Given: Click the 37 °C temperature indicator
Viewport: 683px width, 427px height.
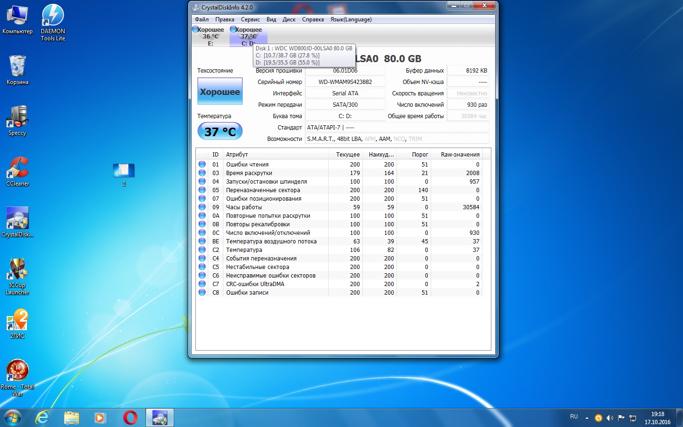Looking at the screenshot, I should pos(220,131).
